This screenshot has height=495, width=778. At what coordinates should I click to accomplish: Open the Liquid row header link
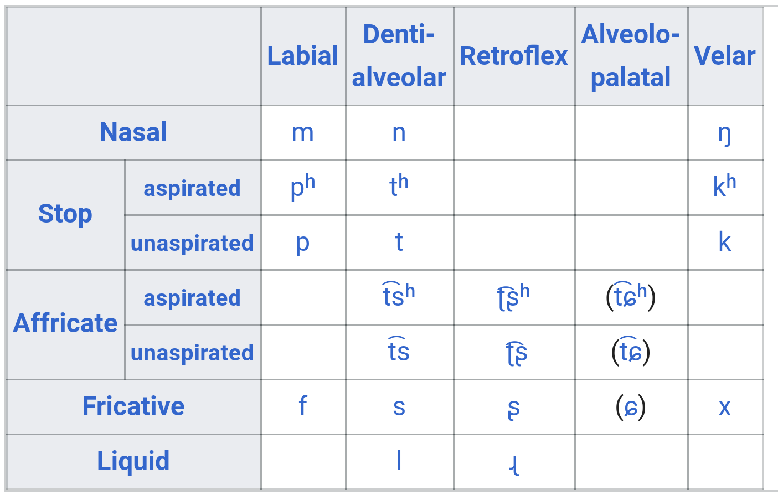click(133, 461)
